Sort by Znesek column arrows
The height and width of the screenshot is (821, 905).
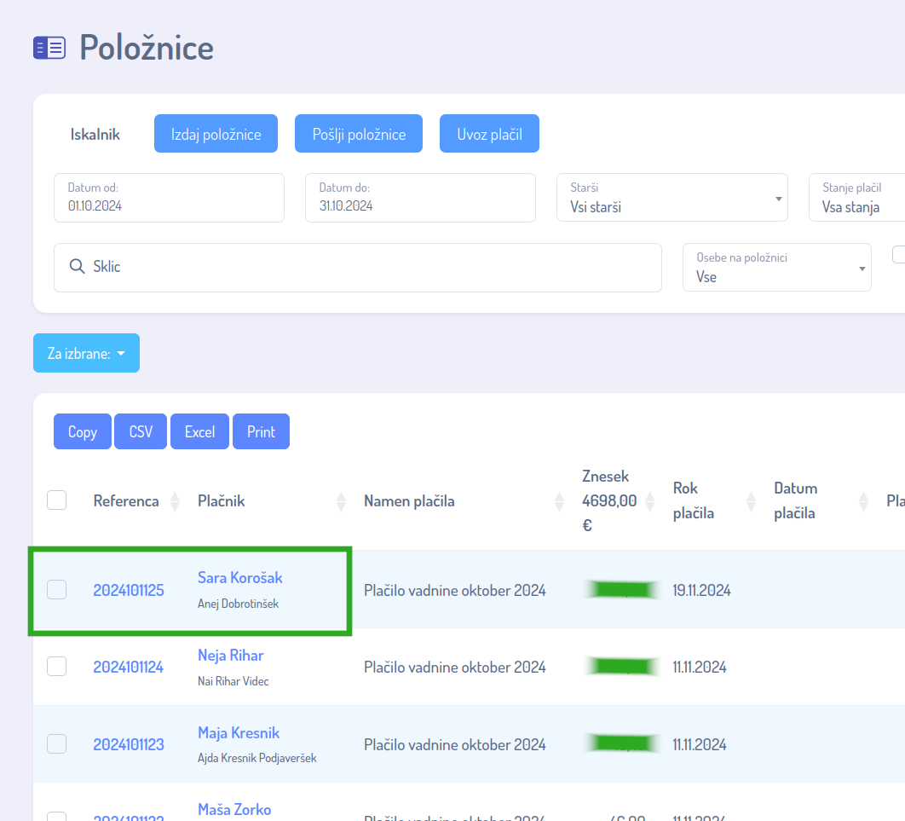[x=650, y=501]
